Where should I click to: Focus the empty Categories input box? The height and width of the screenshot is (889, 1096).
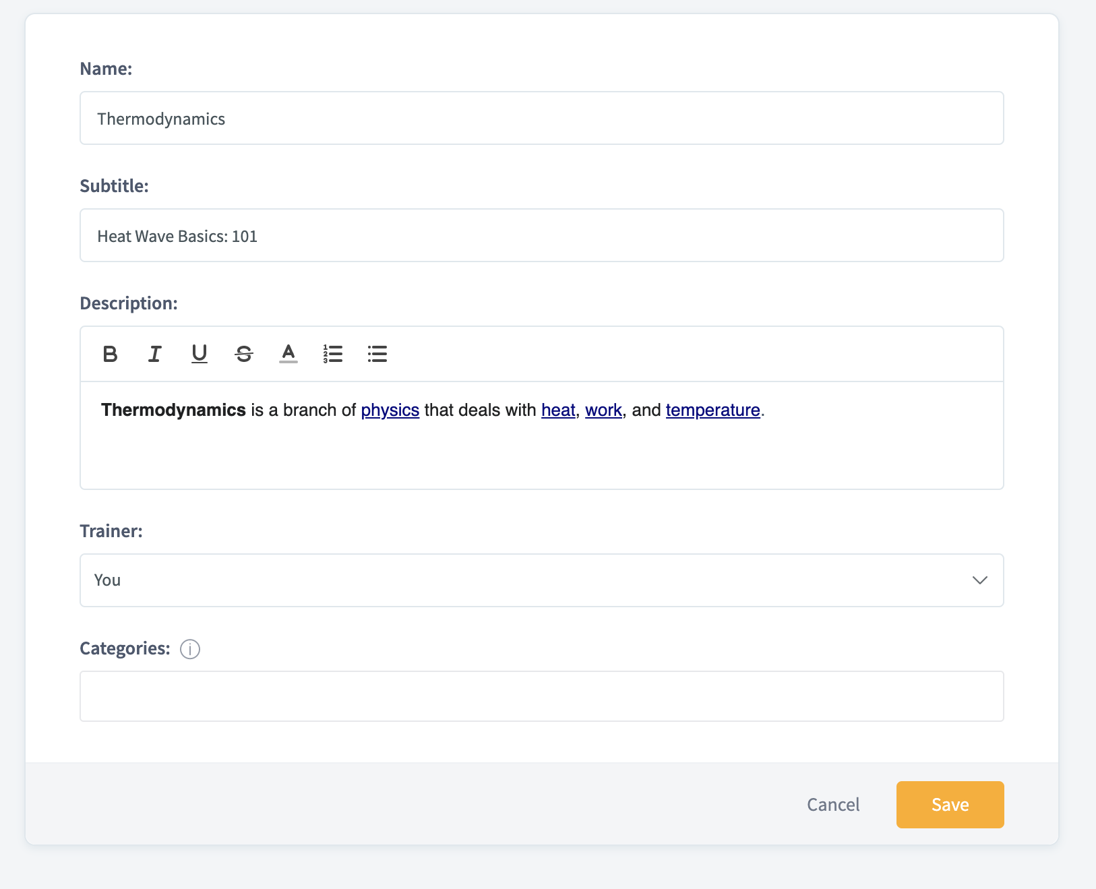(542, 696)
